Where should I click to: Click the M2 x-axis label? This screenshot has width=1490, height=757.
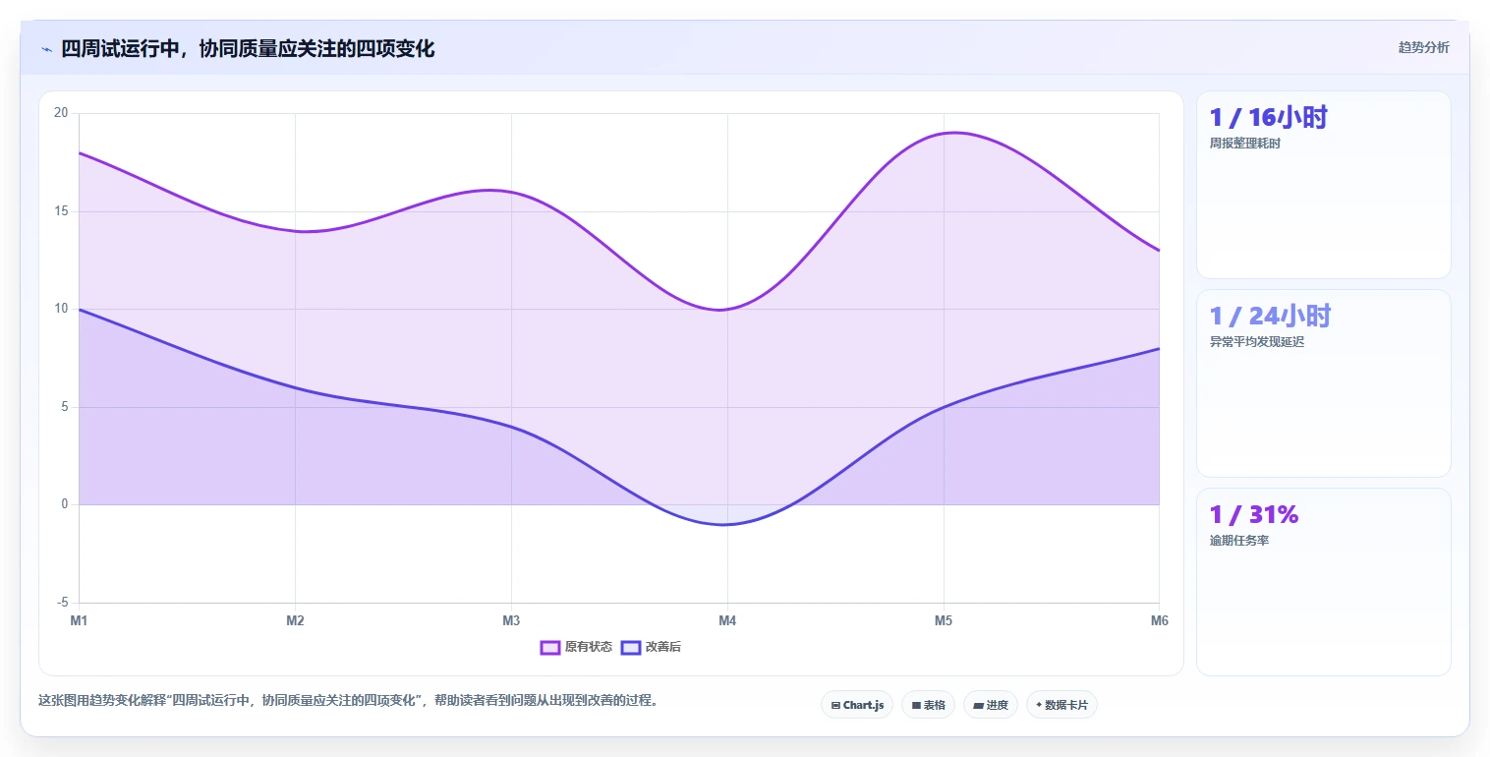tap(295, 620)
